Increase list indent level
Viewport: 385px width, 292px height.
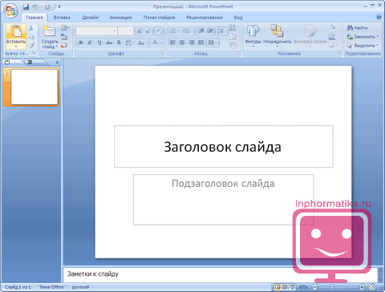[210, 31]
